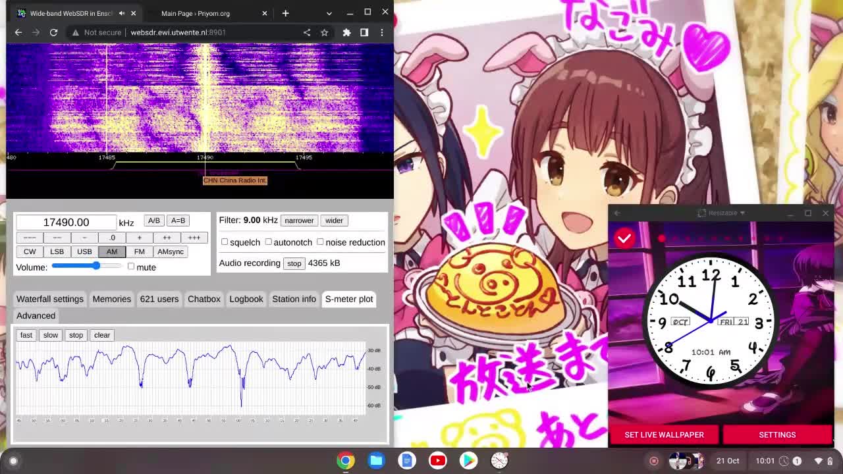Viewport: 843px width, 474px height.
Task: Reload the WebSDR page
Action: click(x=53, y=32)
